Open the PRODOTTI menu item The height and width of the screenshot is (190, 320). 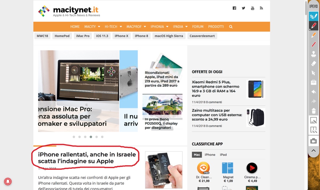[x=216, y=27]
